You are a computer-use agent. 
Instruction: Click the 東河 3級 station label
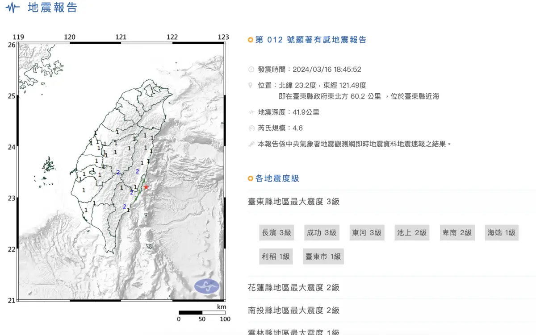367,232
